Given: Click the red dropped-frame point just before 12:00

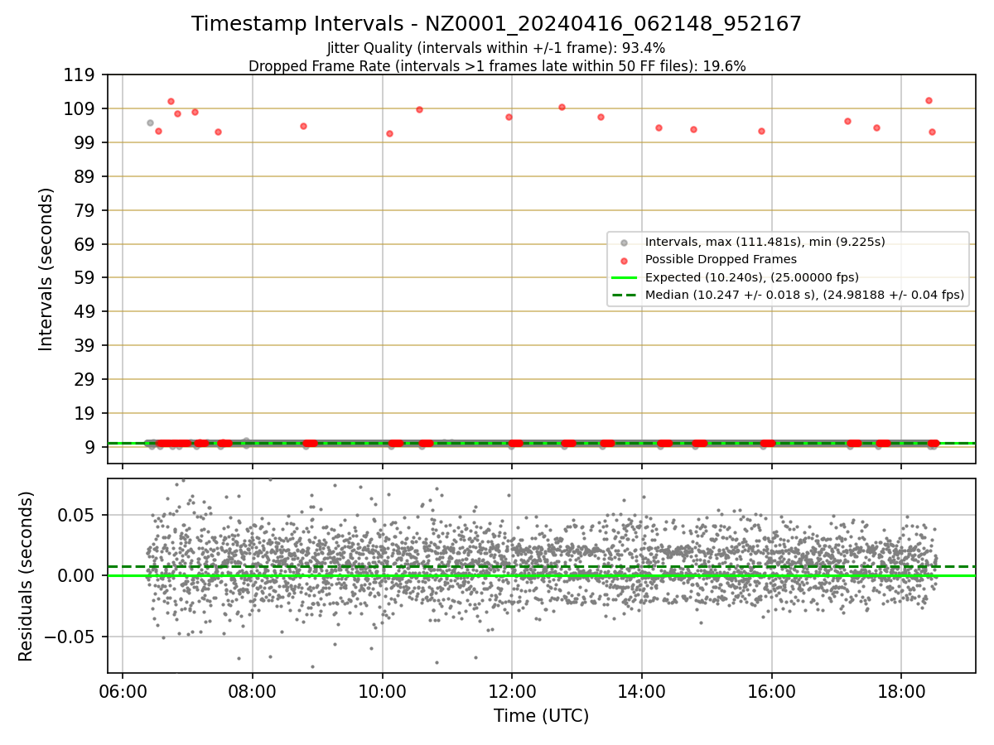Looking at the screenshot, I should [x=509, y=117].
